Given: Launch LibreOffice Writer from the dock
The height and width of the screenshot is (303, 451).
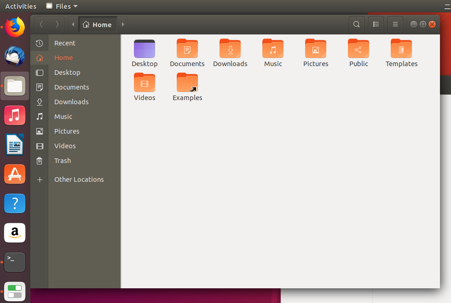Looking at the screenshot, I should pyautogui.click(x=15, y=145).
